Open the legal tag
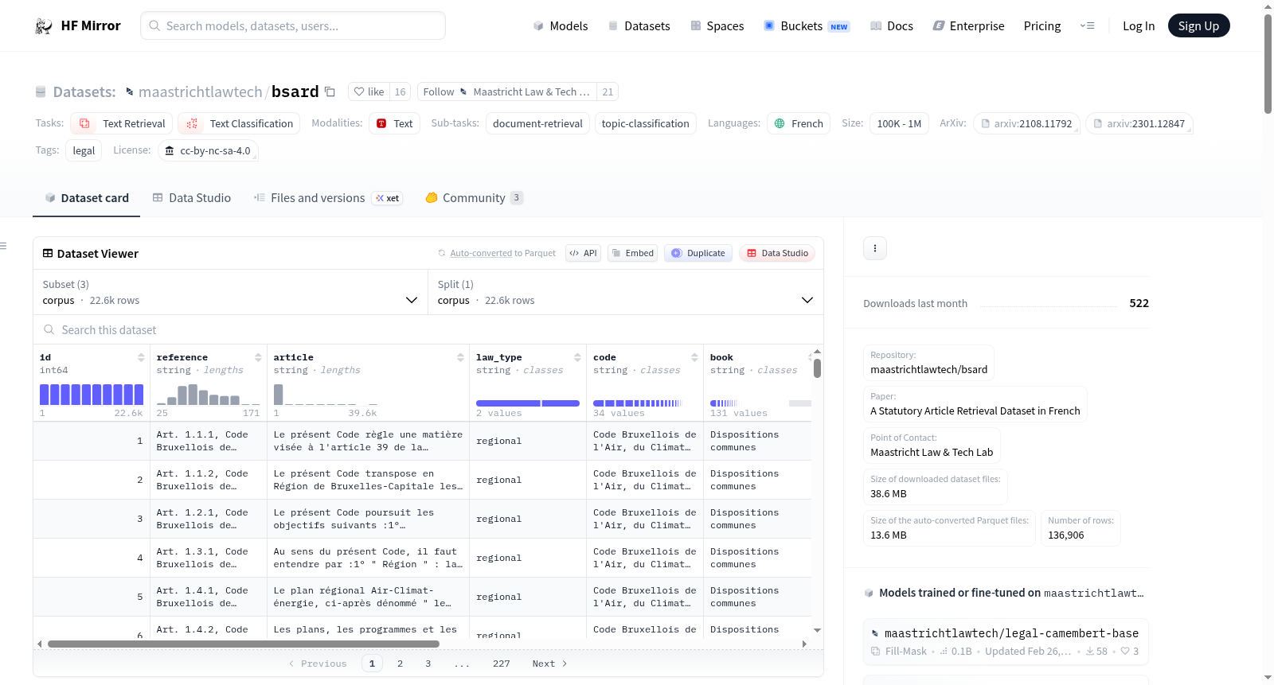 (x=84, y=150)
